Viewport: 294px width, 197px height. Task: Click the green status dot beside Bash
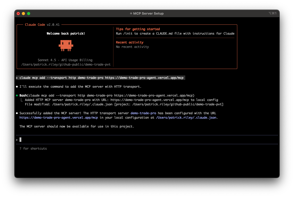(17, 96)
